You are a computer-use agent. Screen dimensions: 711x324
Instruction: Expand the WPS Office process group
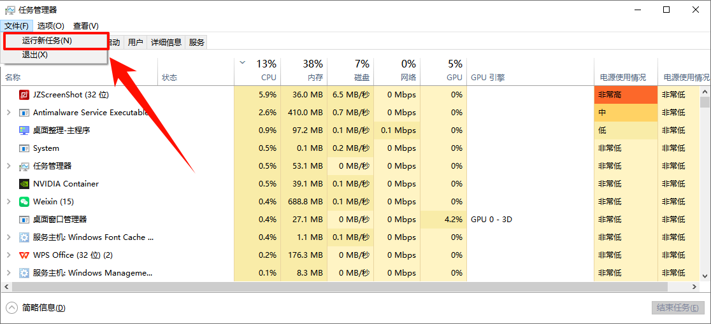(x=8, y=255)
